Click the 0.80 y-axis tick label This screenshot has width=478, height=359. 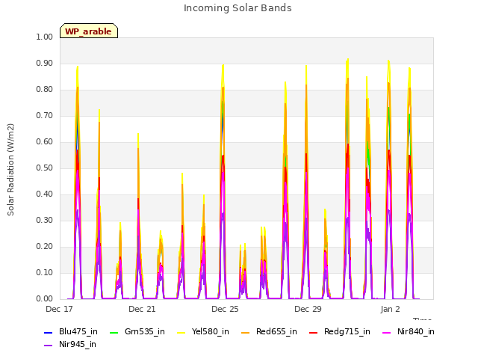(45, 90)
